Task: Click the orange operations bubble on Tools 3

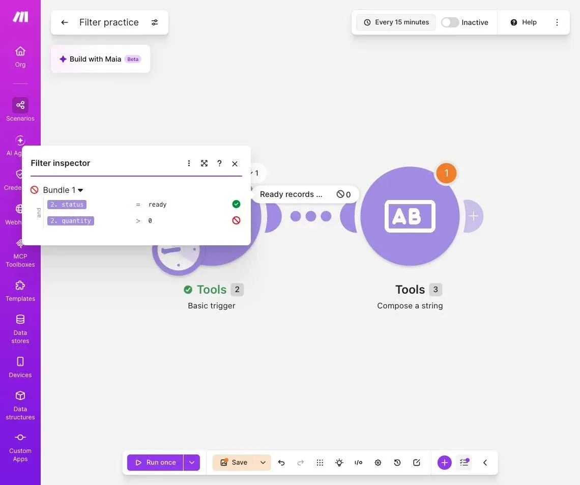Action: 447,173
